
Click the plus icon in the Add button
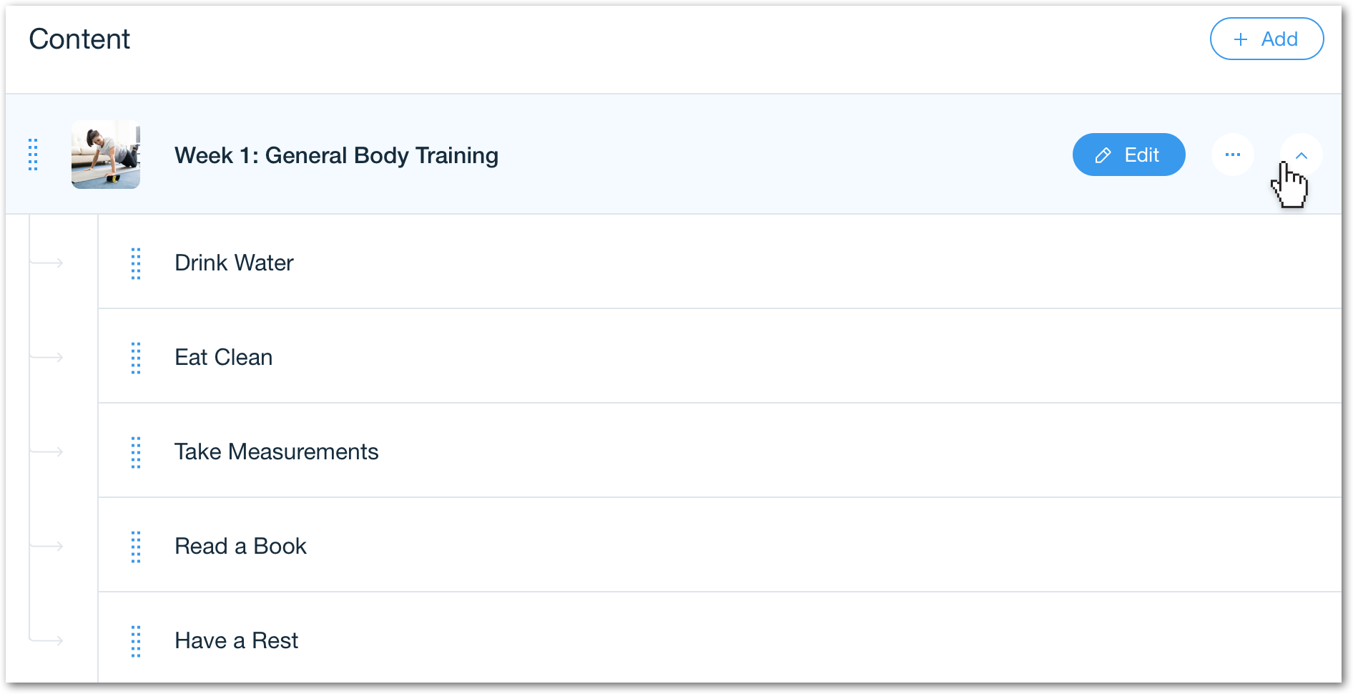(1241, 39)
